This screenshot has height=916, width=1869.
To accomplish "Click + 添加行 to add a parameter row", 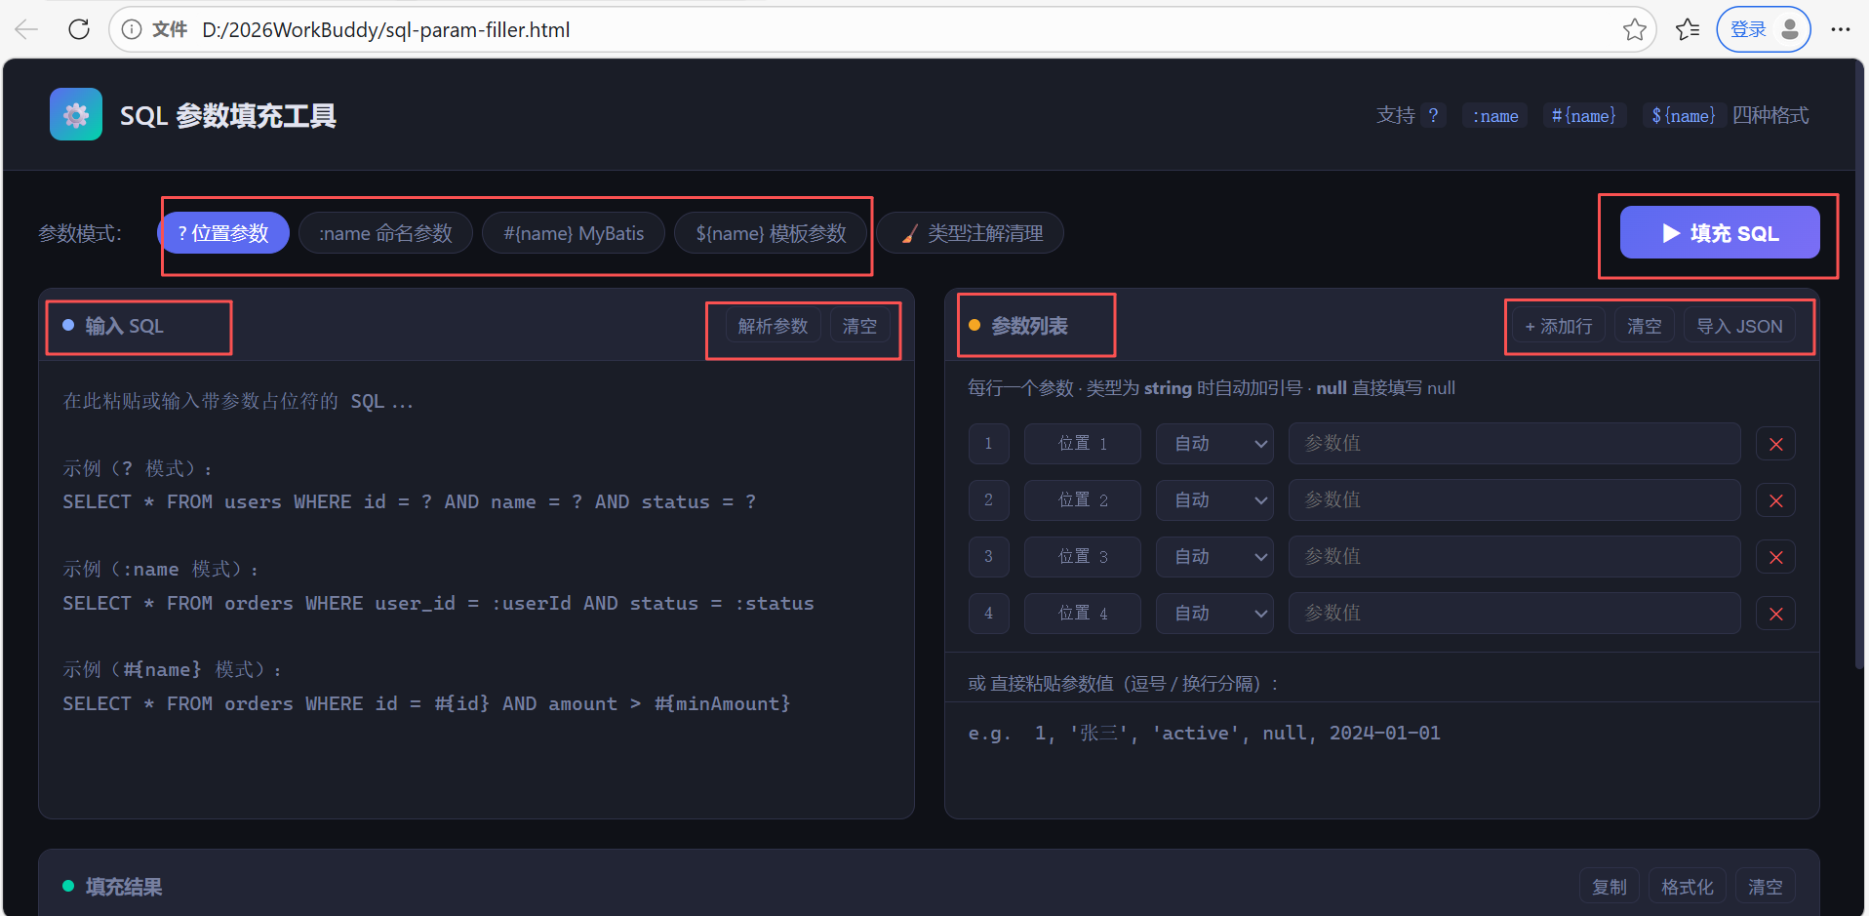I will (x=1558, y=326).
